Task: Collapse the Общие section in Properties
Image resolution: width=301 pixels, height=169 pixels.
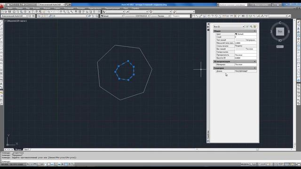Action: coord(255,31)
